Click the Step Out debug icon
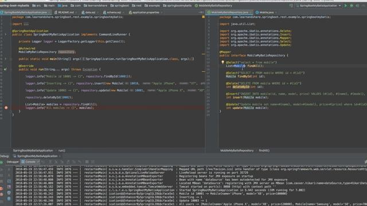The width and height of the screenshot is (367, 206). (68, 162)
